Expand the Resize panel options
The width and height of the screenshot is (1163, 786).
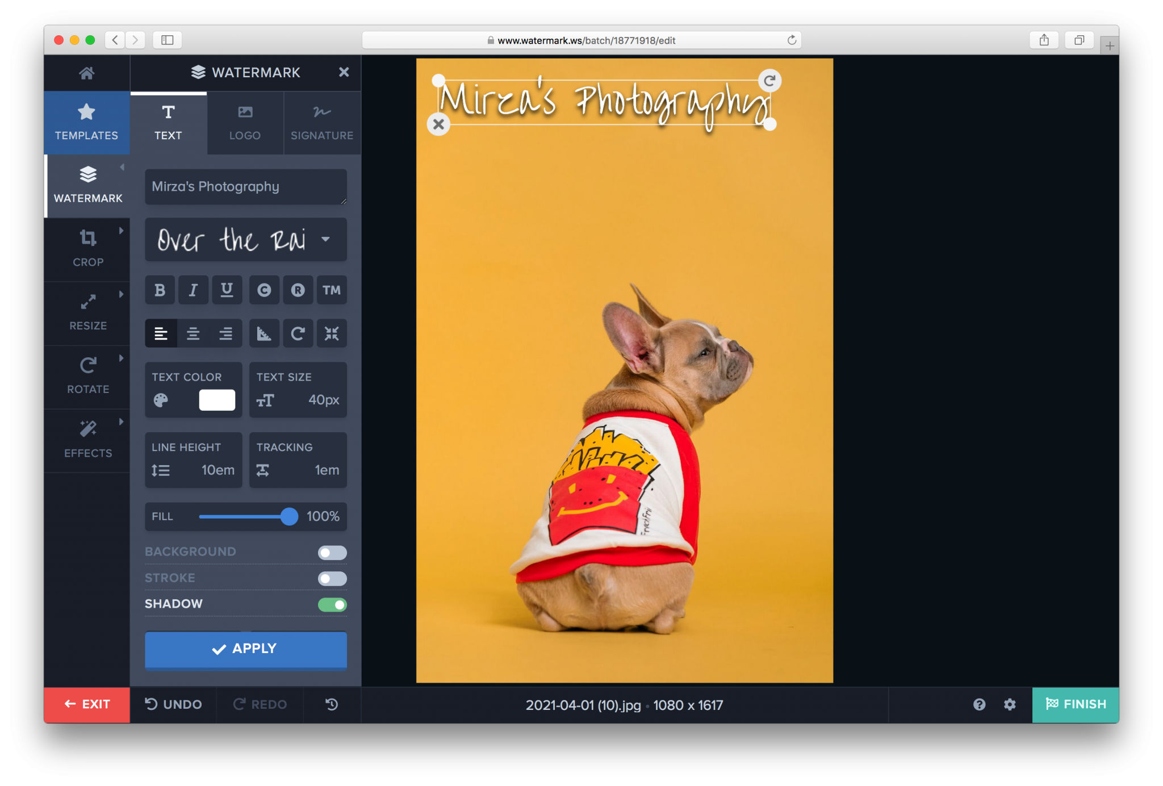[x=87, y=312]
